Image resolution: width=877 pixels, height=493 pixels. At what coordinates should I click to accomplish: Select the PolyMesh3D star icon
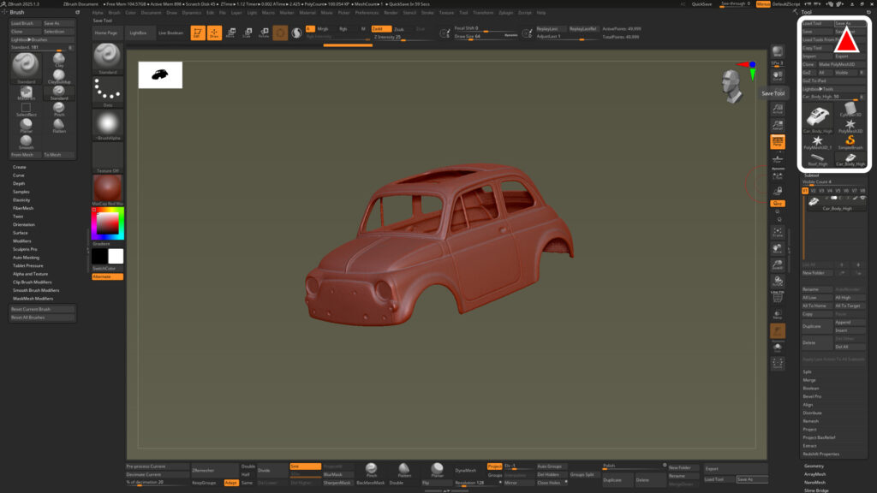click(850, 124)
